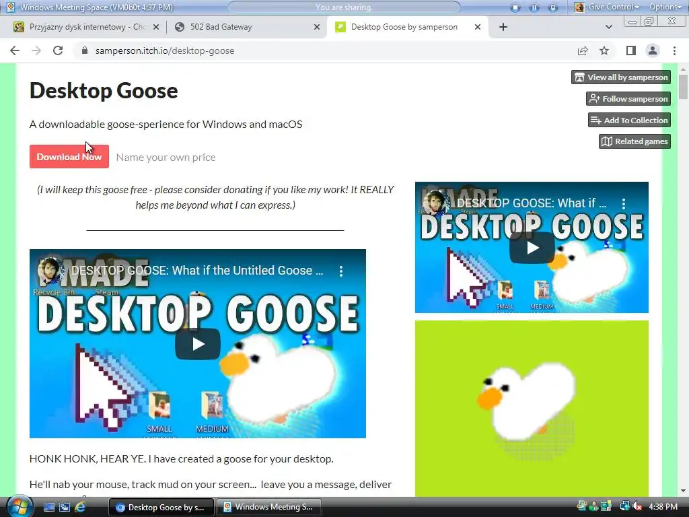Click the scrollbar down arrow

coord(683,491)
